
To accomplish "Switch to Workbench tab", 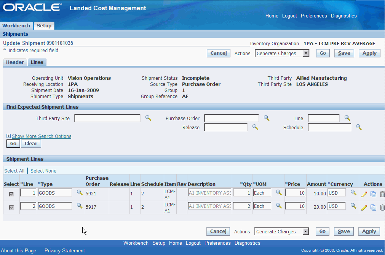I will click(16, 26).
